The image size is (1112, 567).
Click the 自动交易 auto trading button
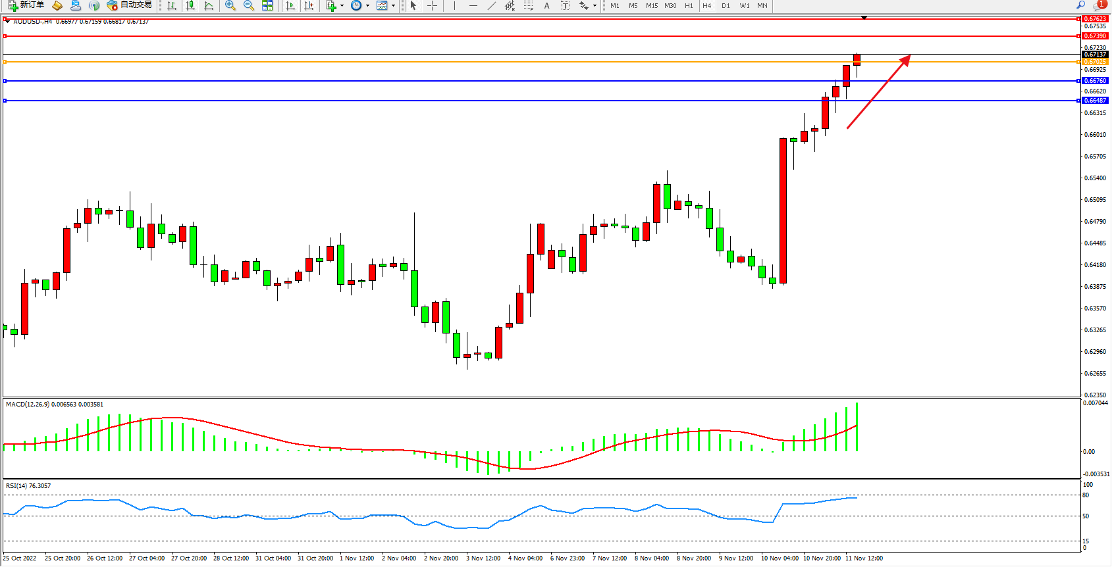pos(129,5)
